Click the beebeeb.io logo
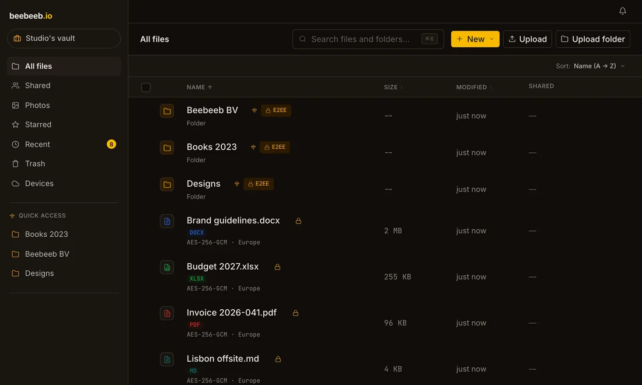Viewport: 642px width, 385px height. click(x=31, y=16)
